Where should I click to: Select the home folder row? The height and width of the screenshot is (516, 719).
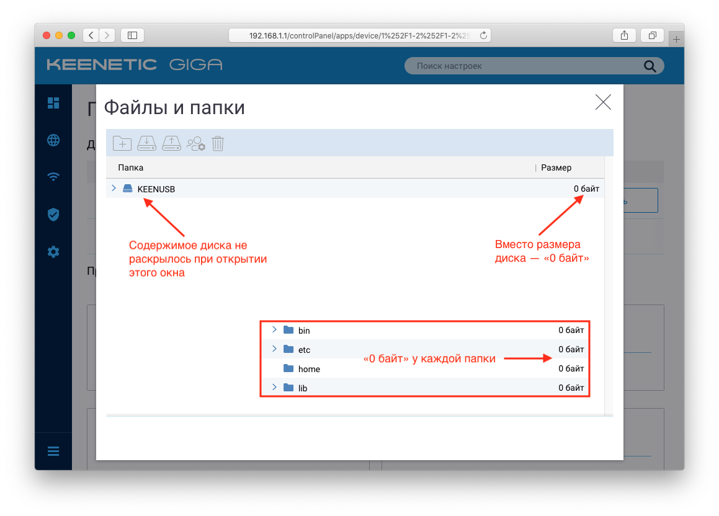pyautogui.click(x=425, y=368)
